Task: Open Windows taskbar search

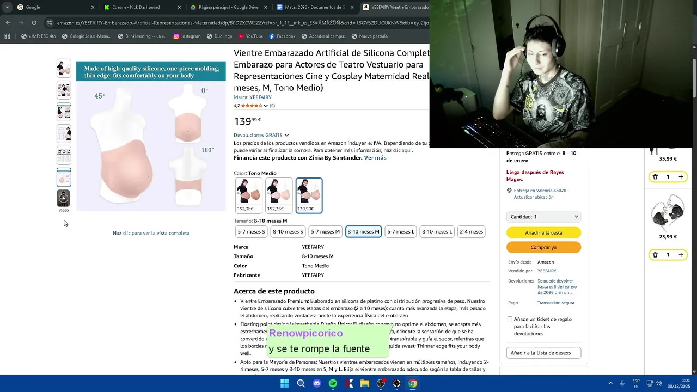Action: click(301, 383)
